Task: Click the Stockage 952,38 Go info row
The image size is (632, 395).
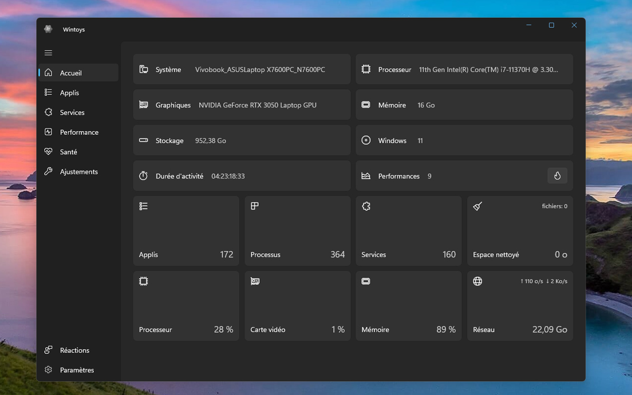Action: [x=241, y=141]
